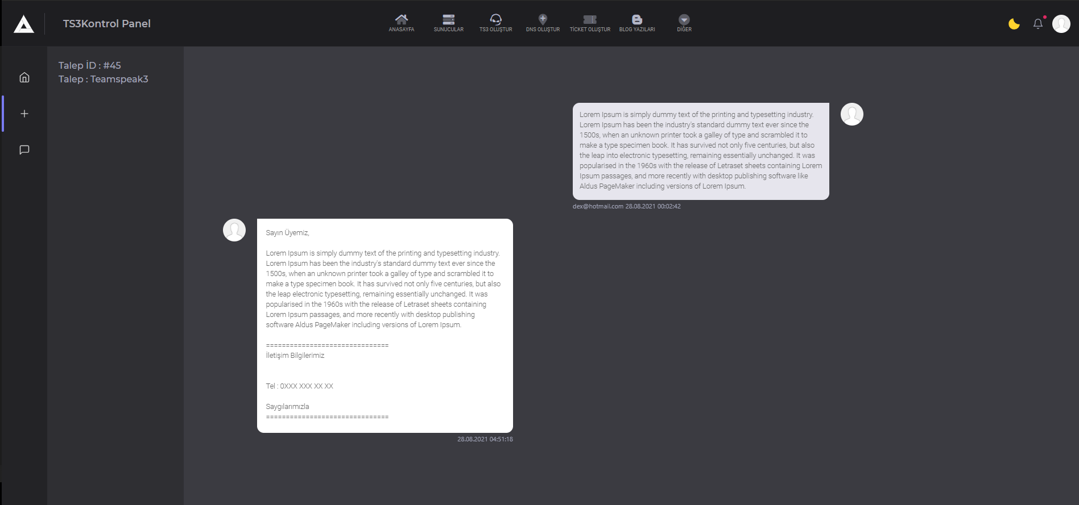Open the sidebar chat messages icon

click(24, 150)
